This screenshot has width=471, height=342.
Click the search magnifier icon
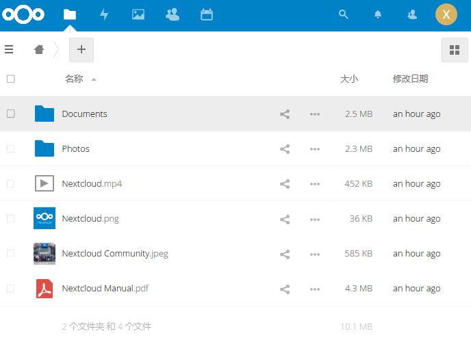(x=344, y=14)
